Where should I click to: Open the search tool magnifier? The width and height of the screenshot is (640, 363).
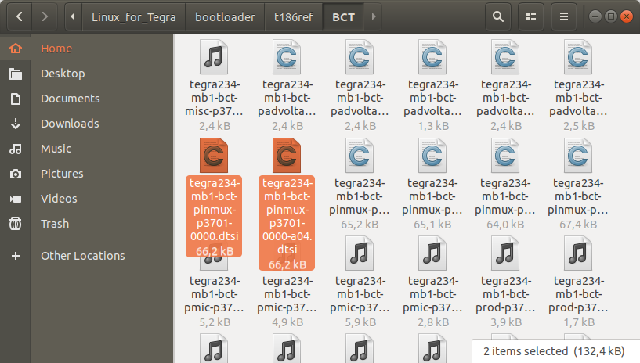click(498, 16)
